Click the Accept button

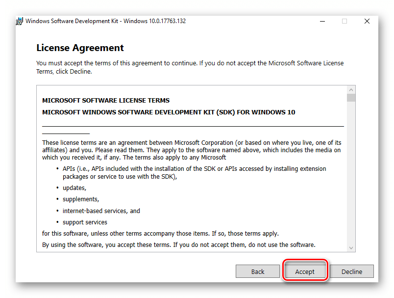304,271
